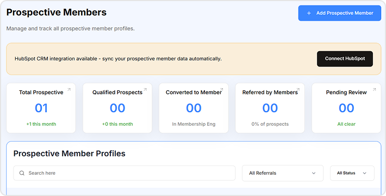Select the Converted to Member stat card
The height and width of the screenshot is (196, 386).
tap(194, 108)
